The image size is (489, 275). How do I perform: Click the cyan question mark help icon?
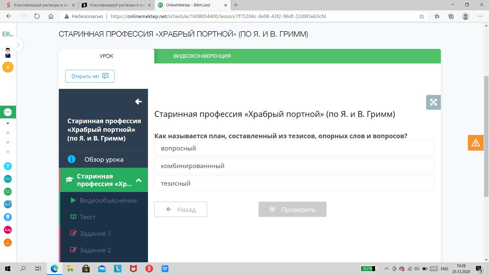point(8,166)
